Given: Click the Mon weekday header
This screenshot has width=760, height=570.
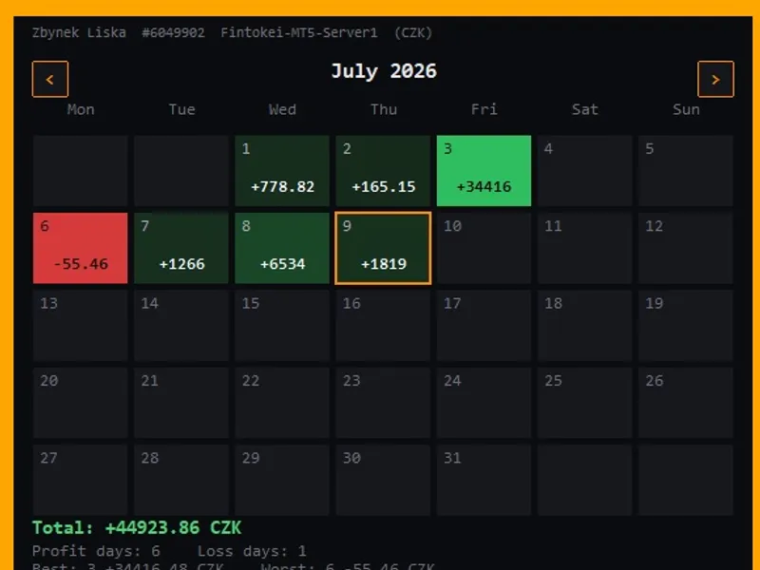Looking at the screenshot, I should pyautogui.click(x=81, y=109).
